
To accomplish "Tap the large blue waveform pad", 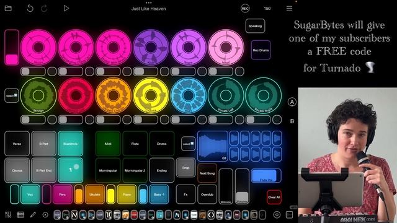I will point(213,146).
